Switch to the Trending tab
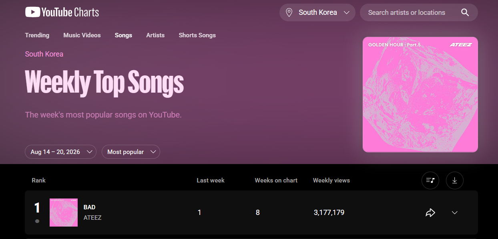498x239 pixels. (37, 35)
